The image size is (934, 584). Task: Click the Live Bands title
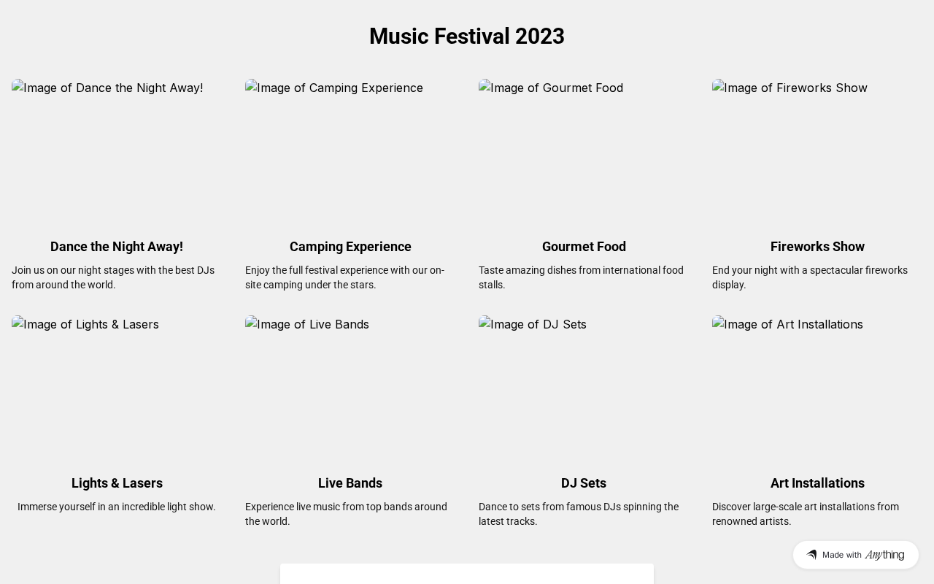(x=350, y=483)
